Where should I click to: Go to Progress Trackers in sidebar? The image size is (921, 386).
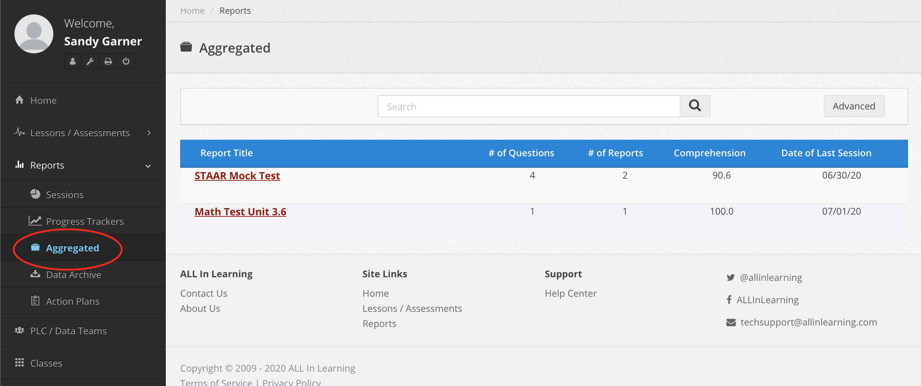click(x=85, y=221)
